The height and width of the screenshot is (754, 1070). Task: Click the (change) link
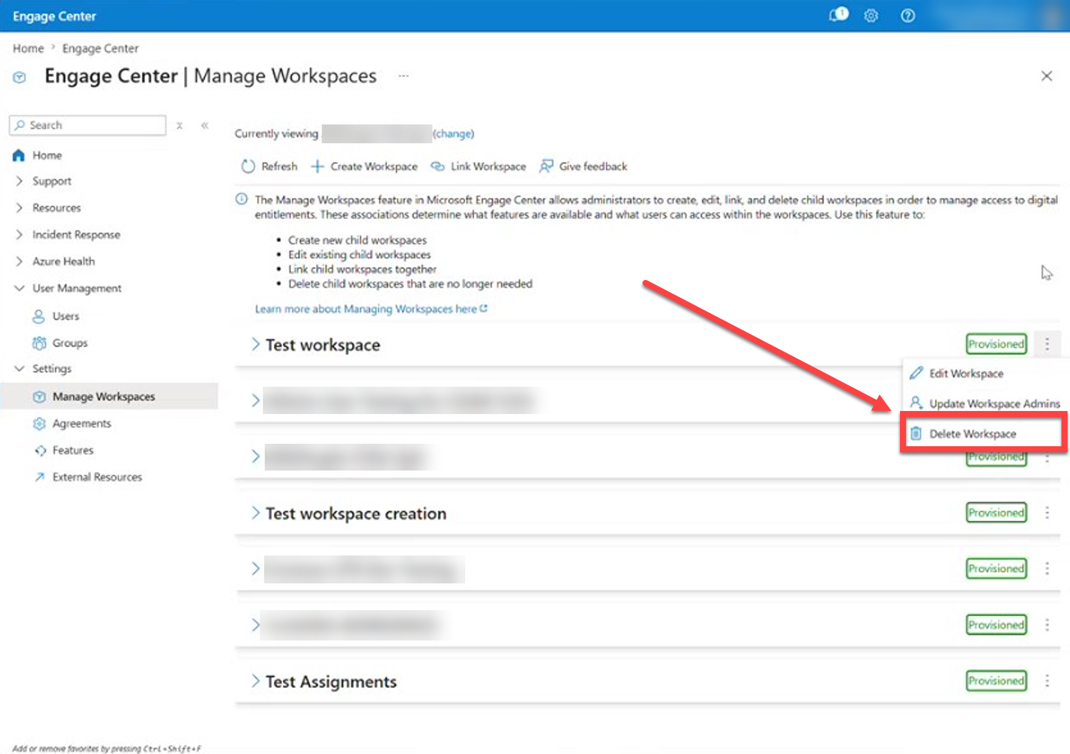pyautogui.click(x=453, y=134)
